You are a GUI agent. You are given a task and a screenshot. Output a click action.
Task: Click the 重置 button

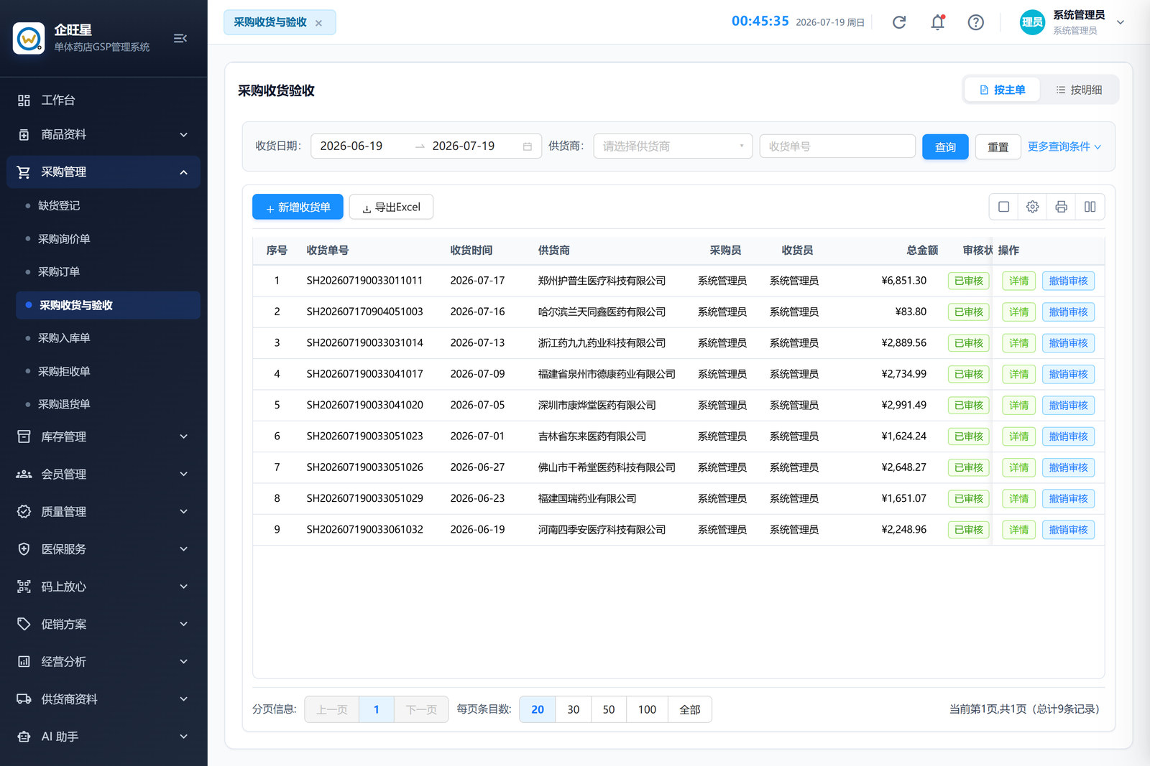click(998, 146)
